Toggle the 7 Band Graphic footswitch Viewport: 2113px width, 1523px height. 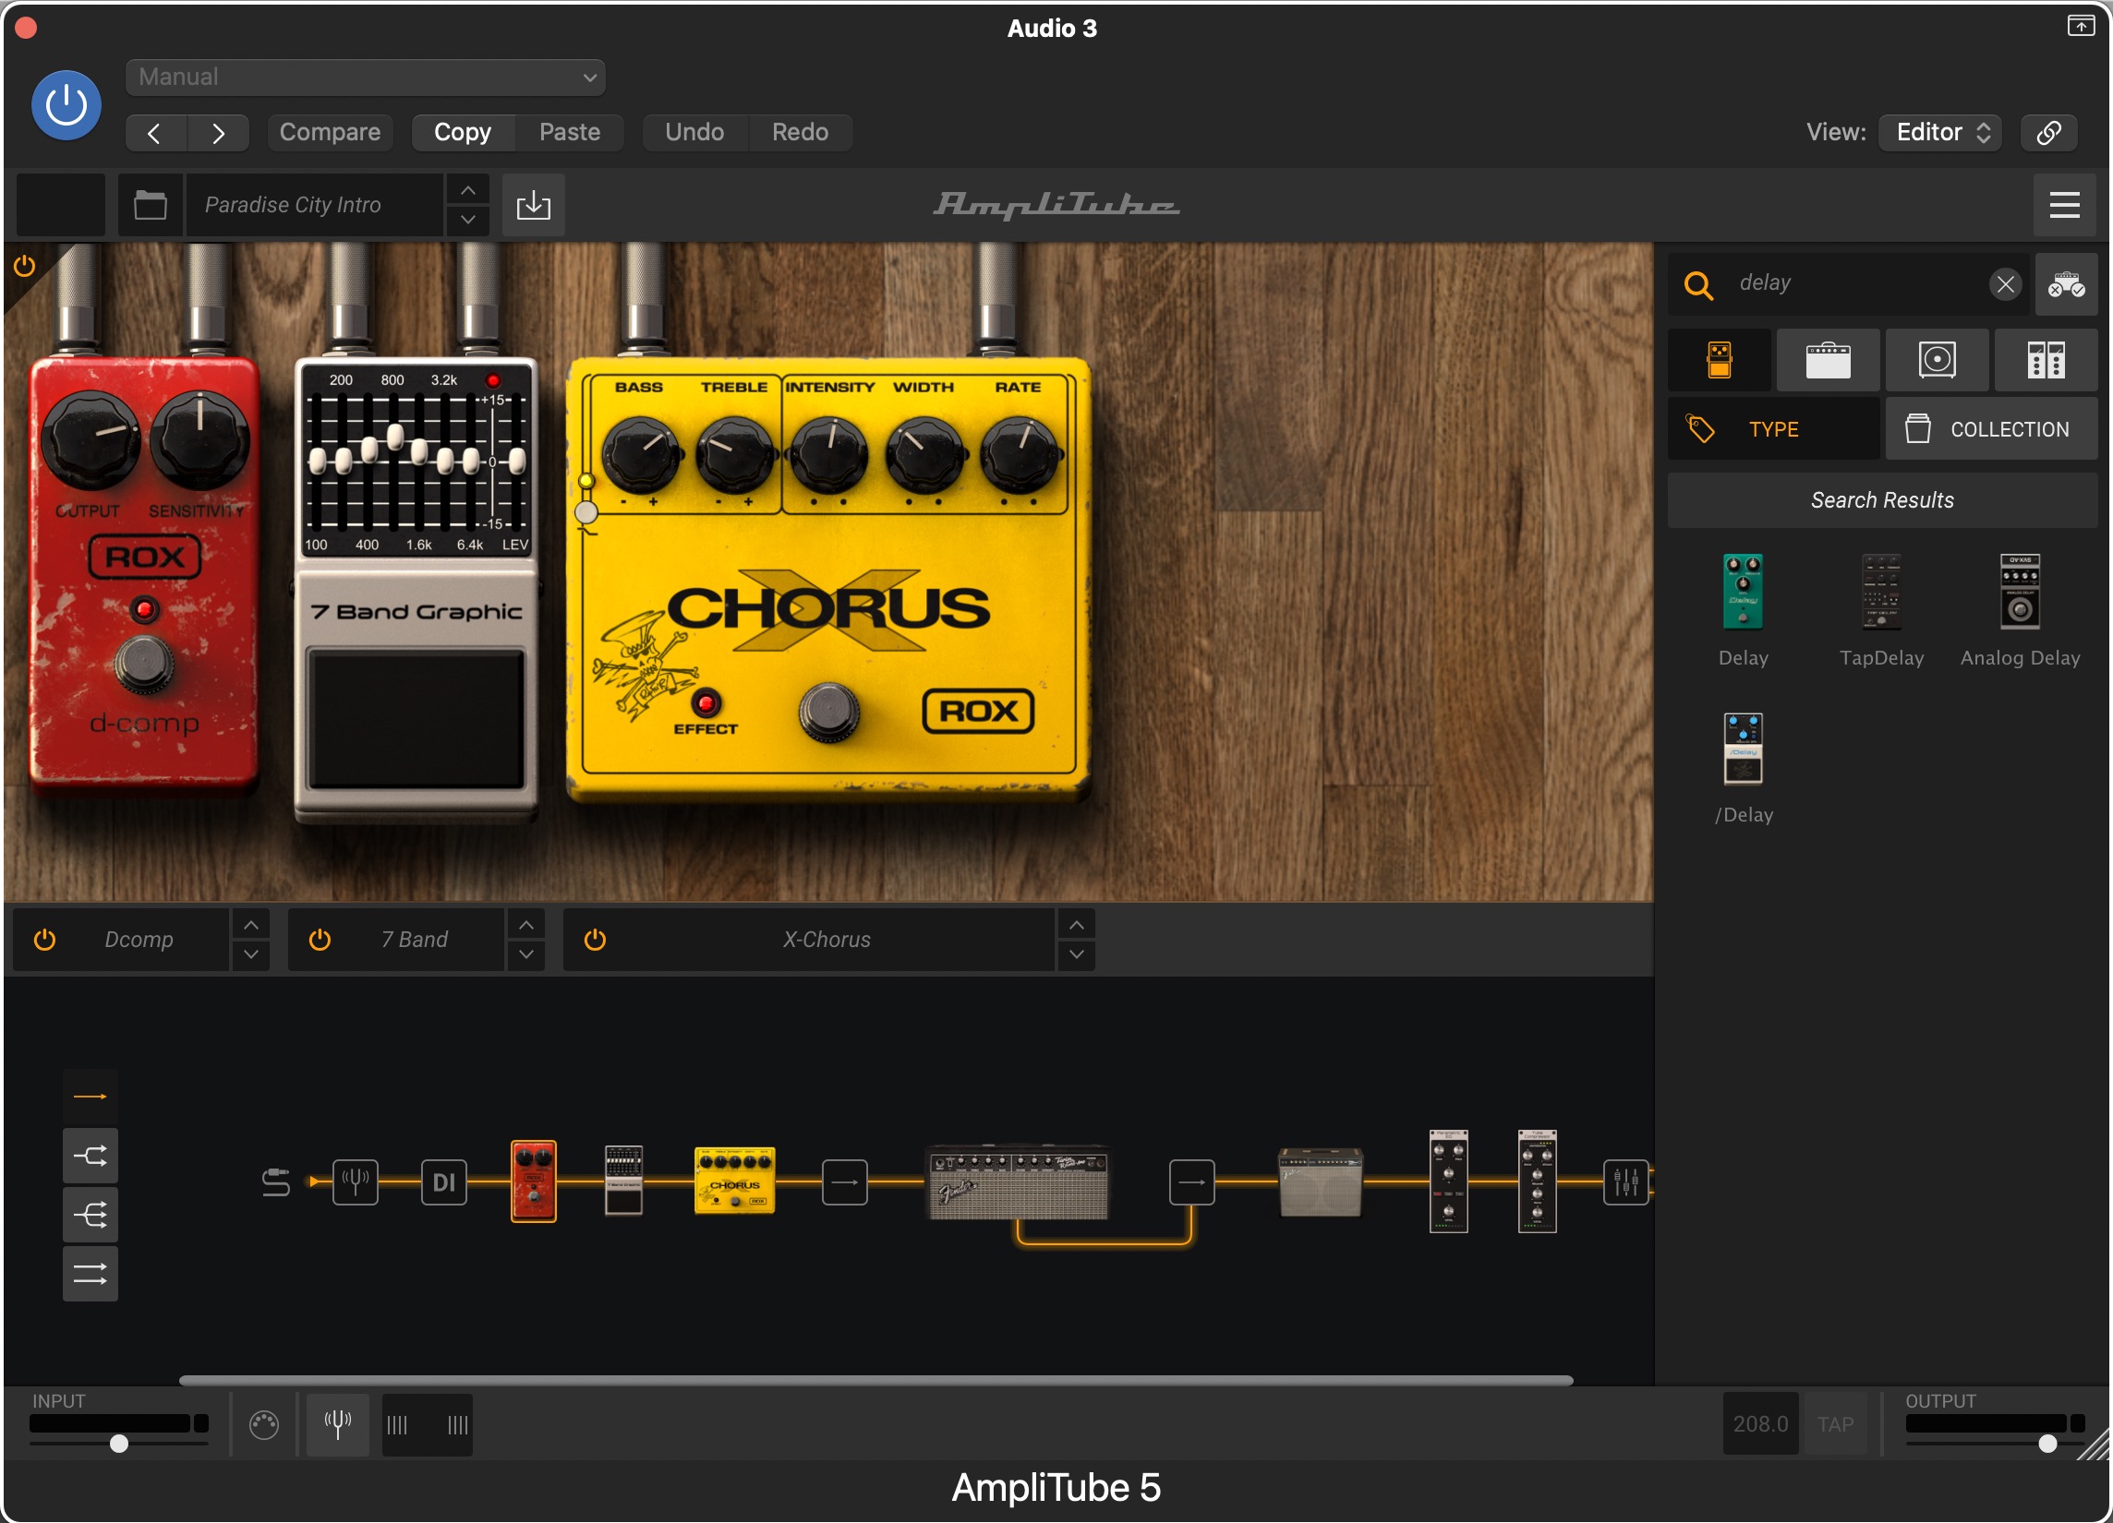click(417, 719)
